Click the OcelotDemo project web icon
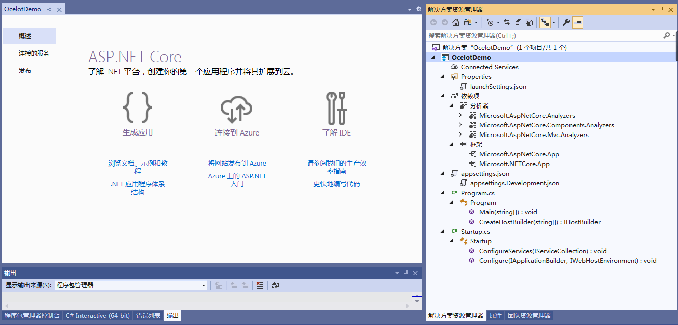The height and width of the screenshot is (325, 678). point(445,58)
